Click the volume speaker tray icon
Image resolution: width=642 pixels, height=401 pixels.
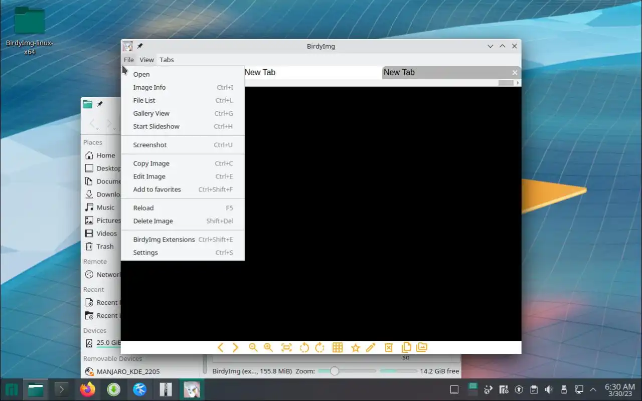pos(549,389)
